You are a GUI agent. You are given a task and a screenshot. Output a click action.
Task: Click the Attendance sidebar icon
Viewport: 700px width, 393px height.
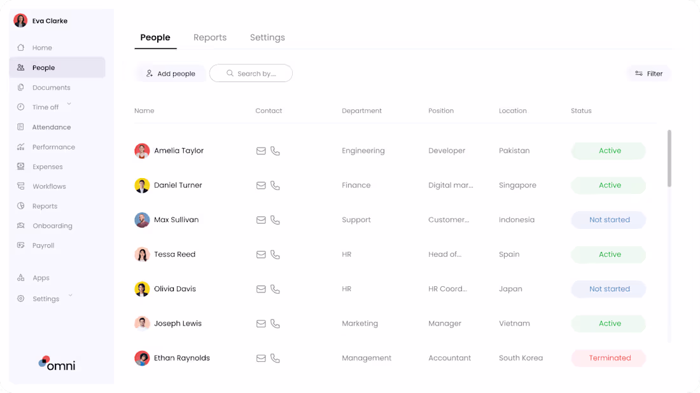click(x=21, y=127)
